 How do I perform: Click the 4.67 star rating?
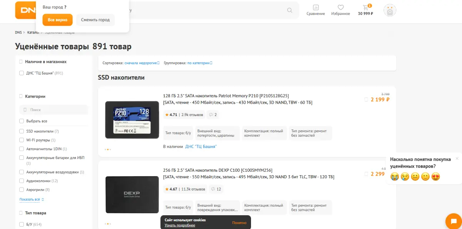[x=171, y=189]
